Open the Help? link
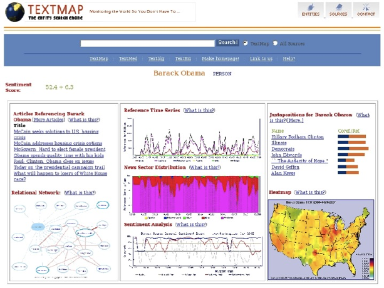 pos(289,59)
